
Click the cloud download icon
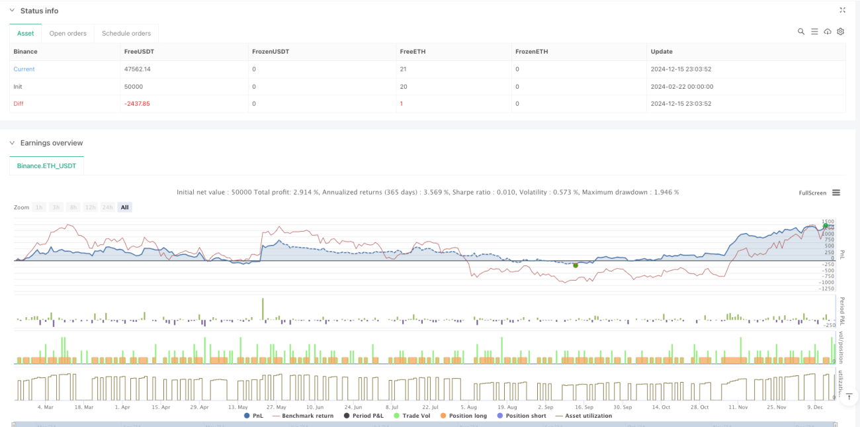828,32
